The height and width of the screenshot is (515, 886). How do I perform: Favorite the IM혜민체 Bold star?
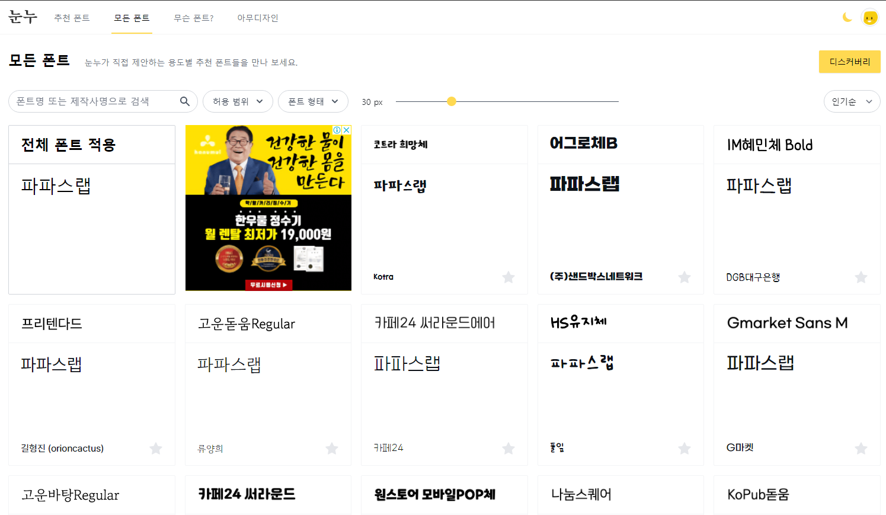[861, 277]
